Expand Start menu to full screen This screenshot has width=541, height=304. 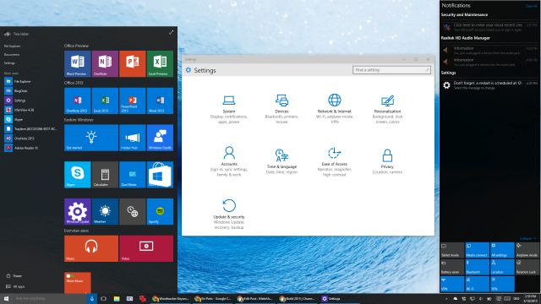(x=171, y=32)
